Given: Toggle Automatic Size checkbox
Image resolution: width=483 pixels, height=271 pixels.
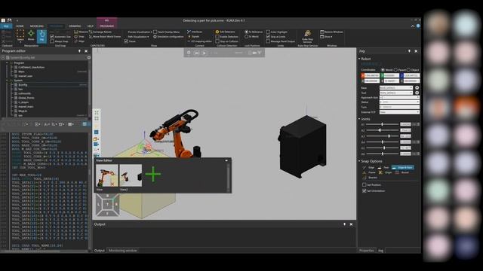Looking at the screenshot, I should click(52, 37).
